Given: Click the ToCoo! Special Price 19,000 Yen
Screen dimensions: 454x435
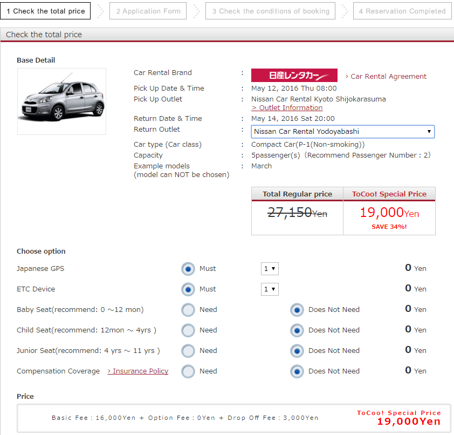Looking at the screenshot, I should (389, 213).
